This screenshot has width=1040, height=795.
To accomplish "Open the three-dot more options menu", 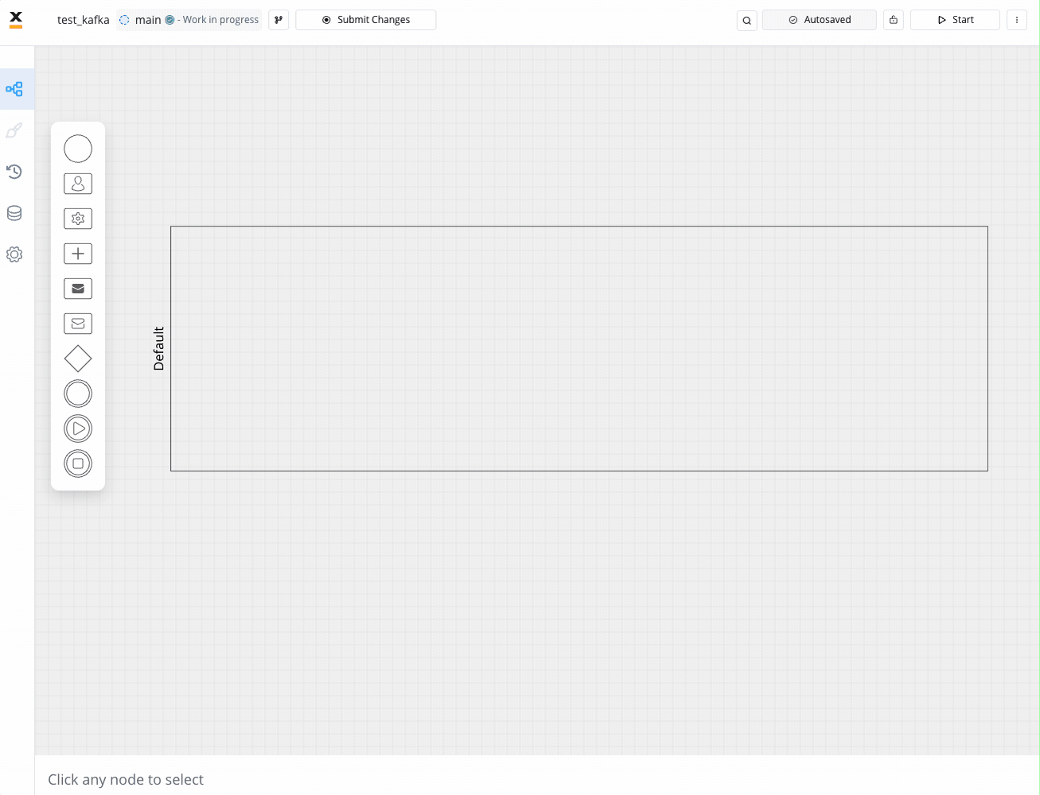I will [1017, 20].
